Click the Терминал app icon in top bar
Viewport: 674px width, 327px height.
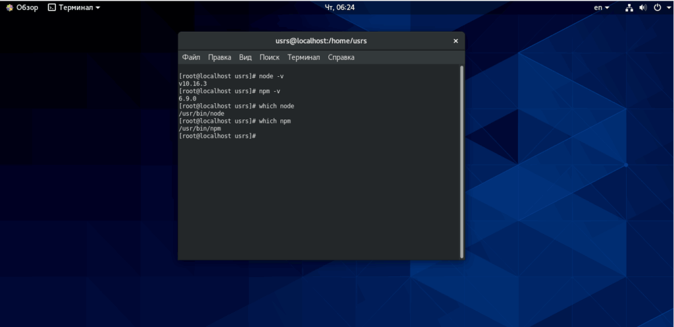[x=52, y=7]
